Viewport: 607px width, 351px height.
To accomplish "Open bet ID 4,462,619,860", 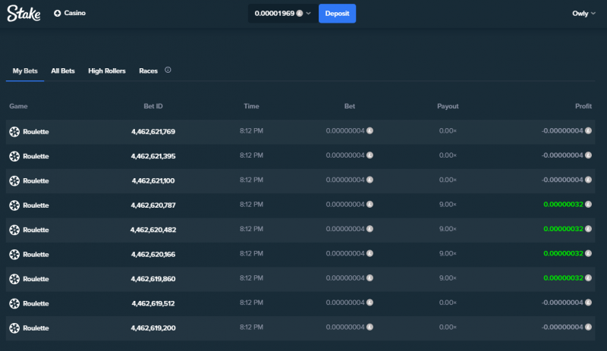I will (x=153, y=279).
